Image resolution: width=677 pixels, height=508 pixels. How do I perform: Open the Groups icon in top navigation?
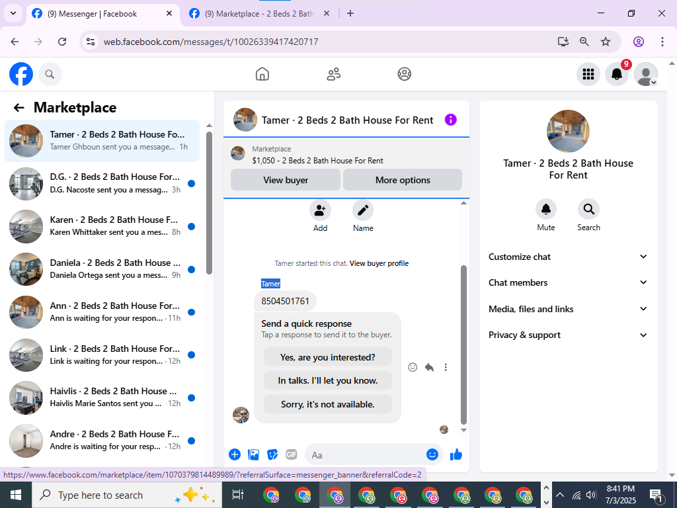404,74
